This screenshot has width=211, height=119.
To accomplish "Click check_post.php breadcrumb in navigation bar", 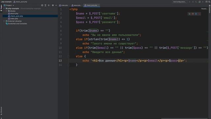I will coord(20,2).
